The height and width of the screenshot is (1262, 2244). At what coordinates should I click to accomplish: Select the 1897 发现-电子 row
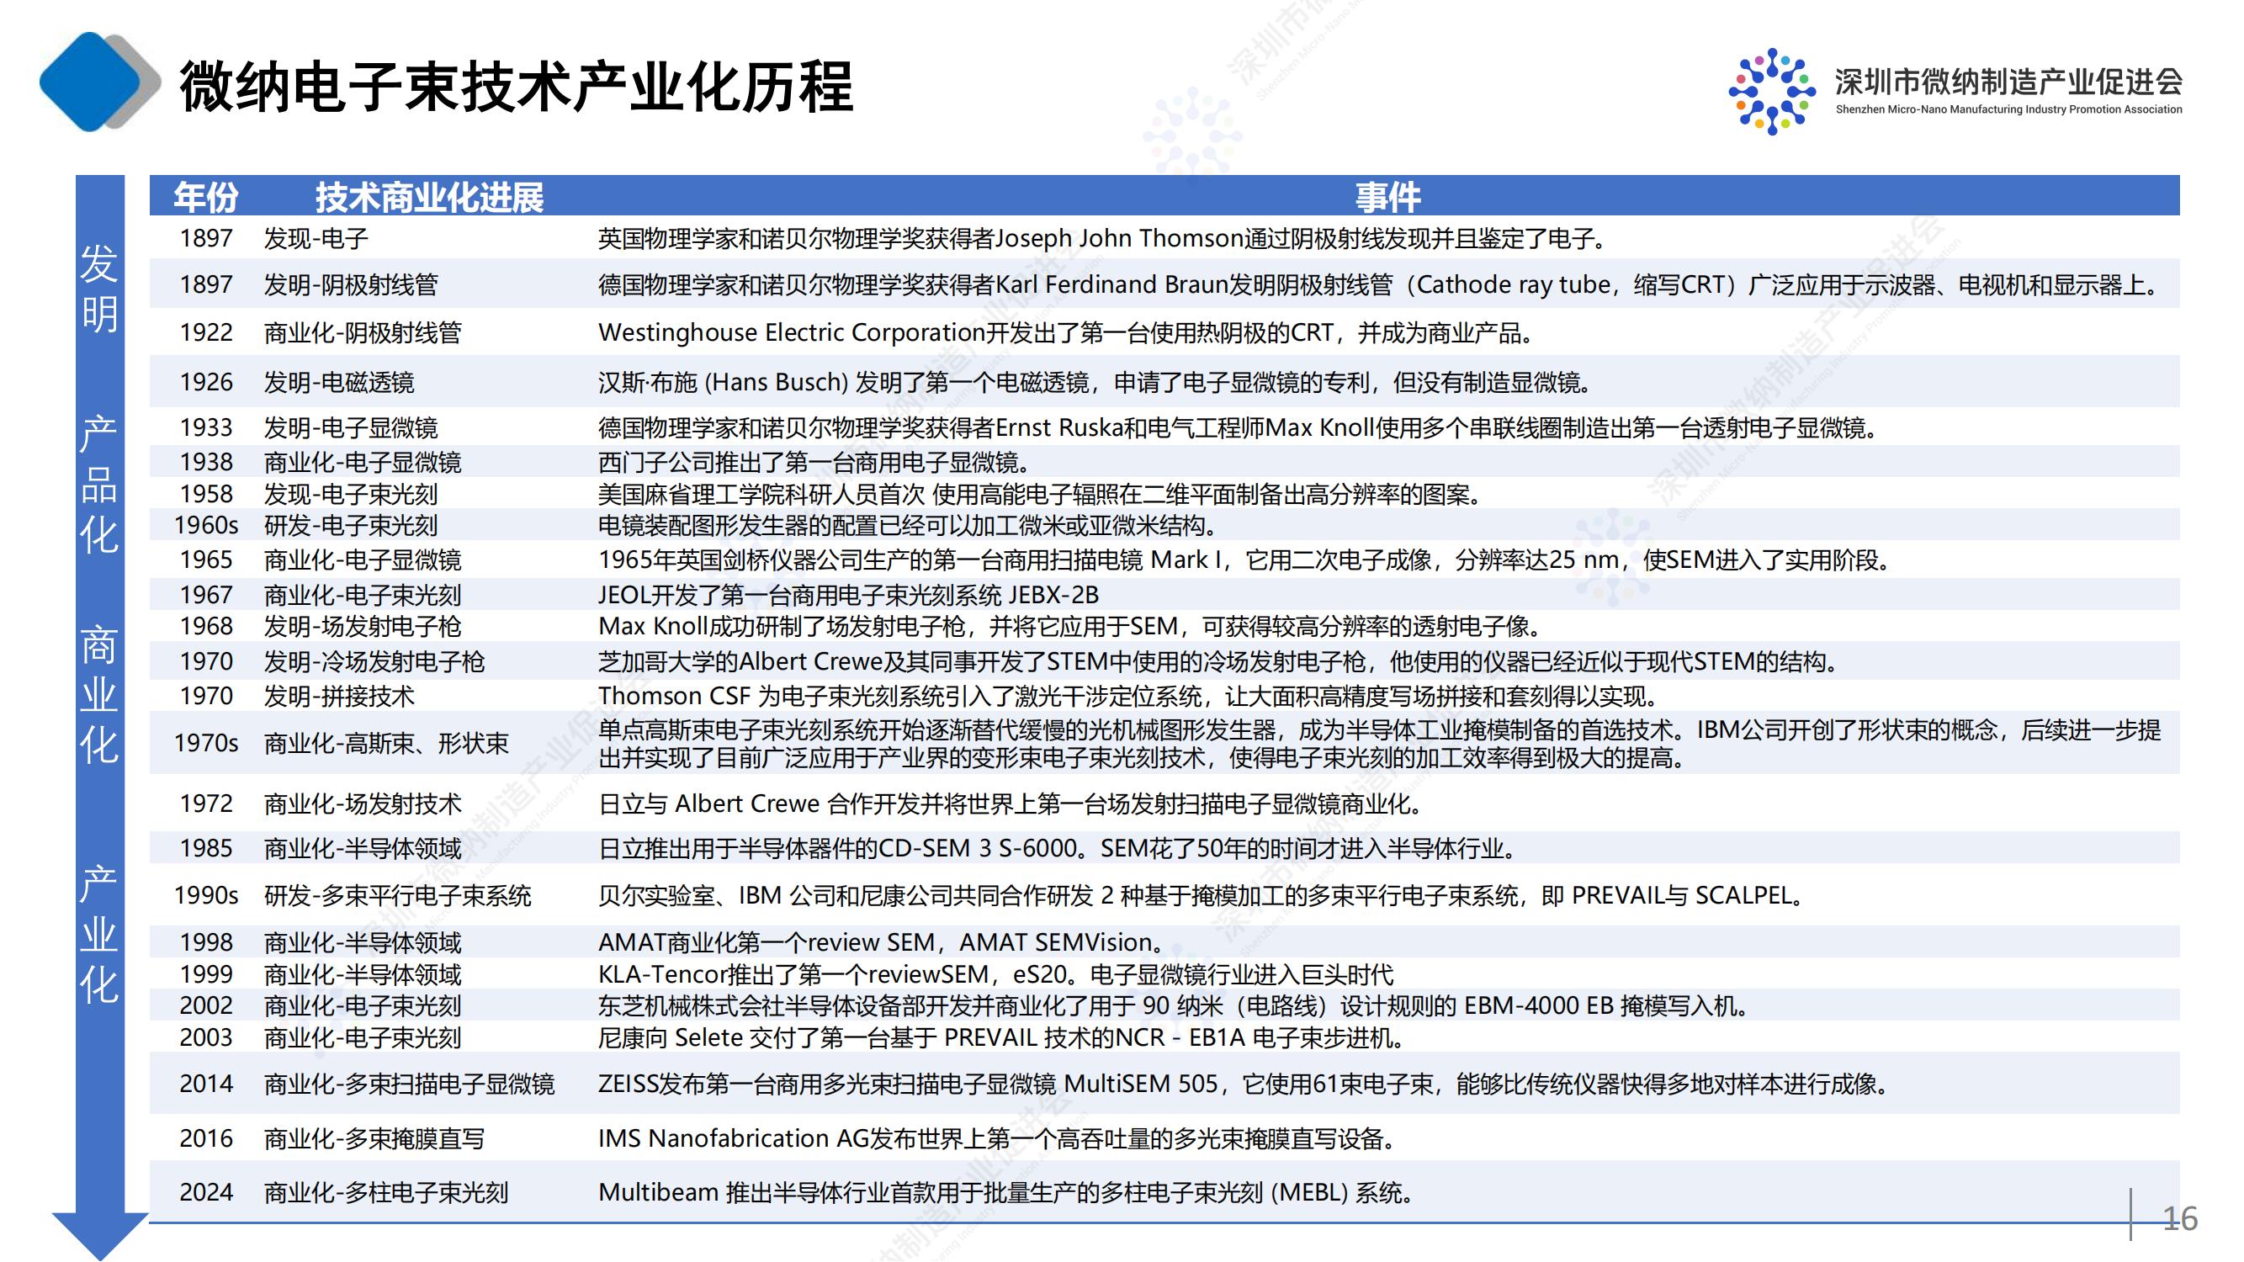(x=316, y=239)
